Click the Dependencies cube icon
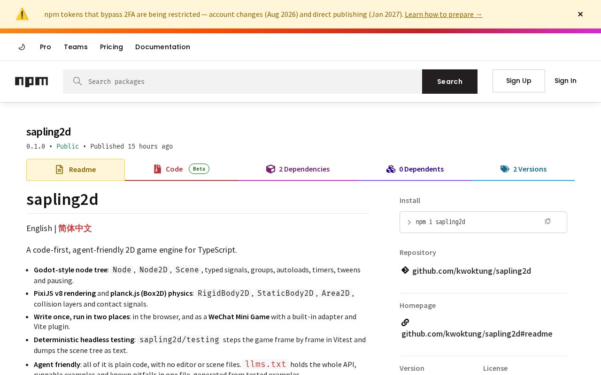This screenshot has width=601, height=375. click(270, 169)
